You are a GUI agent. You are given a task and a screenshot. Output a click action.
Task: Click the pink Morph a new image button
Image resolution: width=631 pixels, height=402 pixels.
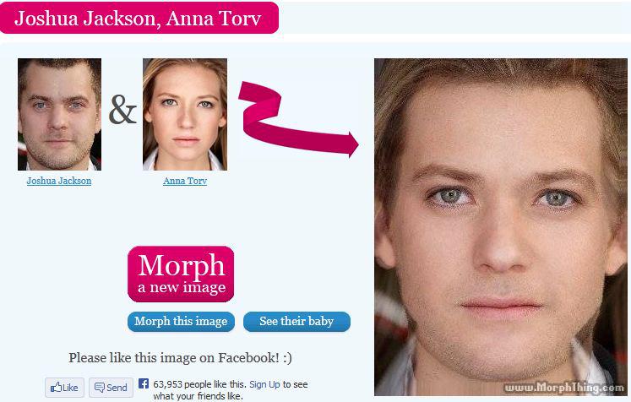[181, 274]
